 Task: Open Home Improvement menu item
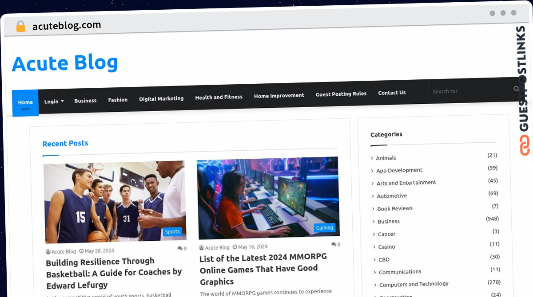point(279,95)
